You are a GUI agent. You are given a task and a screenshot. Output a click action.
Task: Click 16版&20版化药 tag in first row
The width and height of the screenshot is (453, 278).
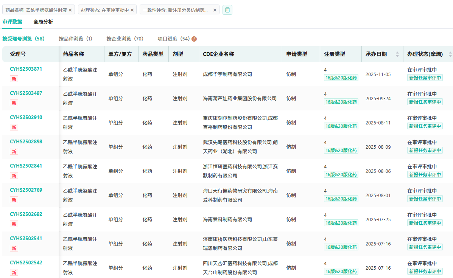(341, 78)
